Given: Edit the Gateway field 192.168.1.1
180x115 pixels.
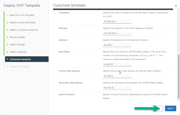Looking at the screenshot, I should [117, 45].
